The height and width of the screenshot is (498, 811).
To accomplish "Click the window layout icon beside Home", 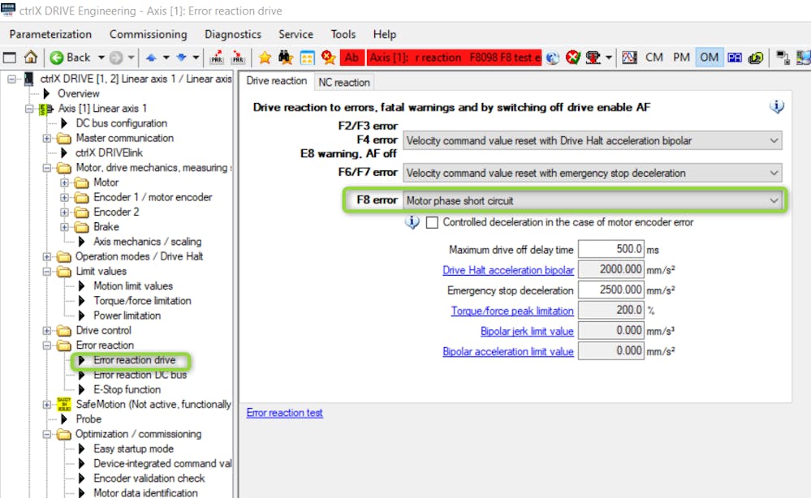I will pos(10,58).
